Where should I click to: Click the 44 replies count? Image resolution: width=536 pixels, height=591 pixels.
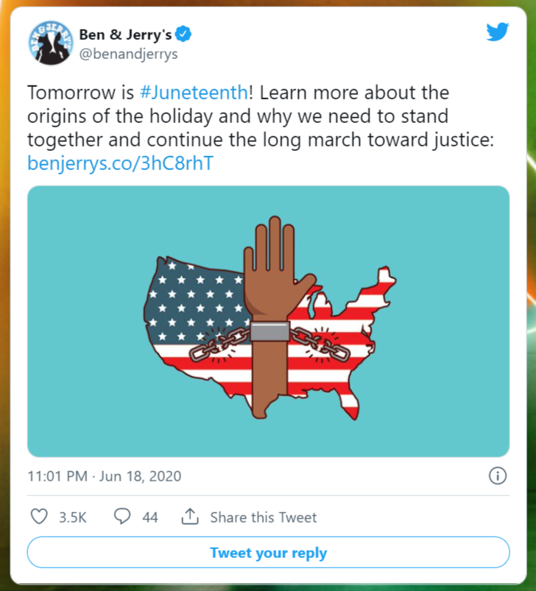click(x=149, y=517)
